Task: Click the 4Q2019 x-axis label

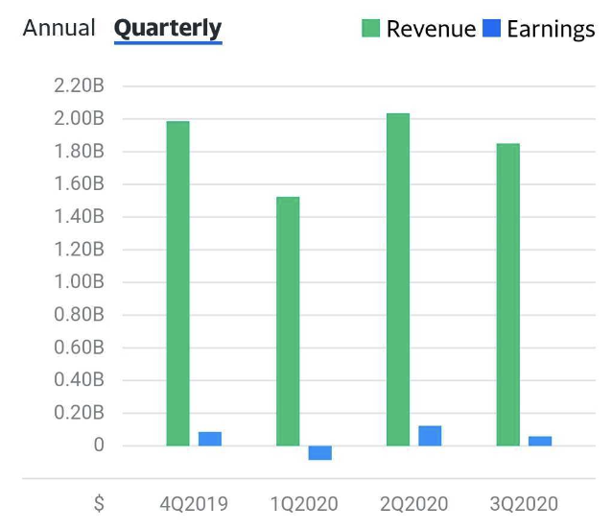Action: pos(195,503)
